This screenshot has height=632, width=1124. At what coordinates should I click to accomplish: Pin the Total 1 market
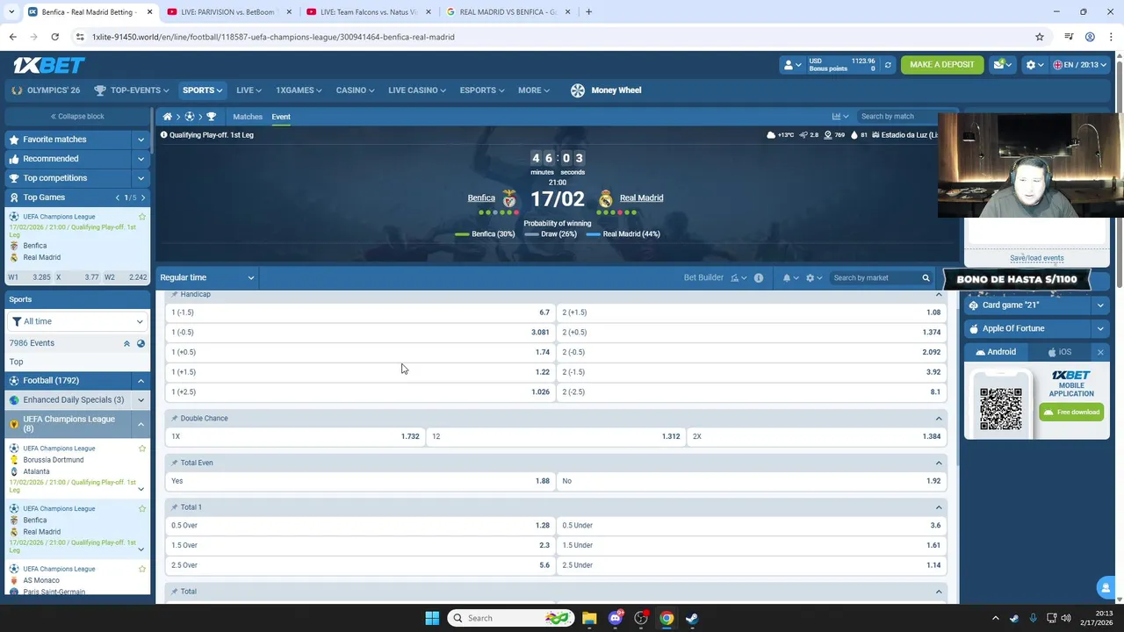click(x=175, y=507)
